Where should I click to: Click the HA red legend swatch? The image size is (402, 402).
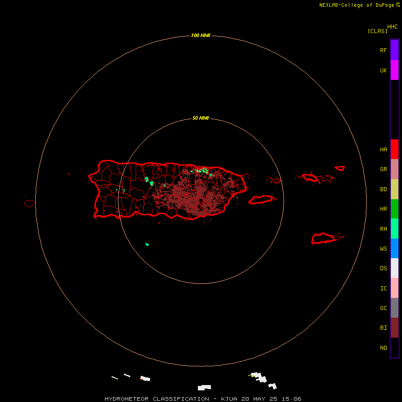(394, 149)
